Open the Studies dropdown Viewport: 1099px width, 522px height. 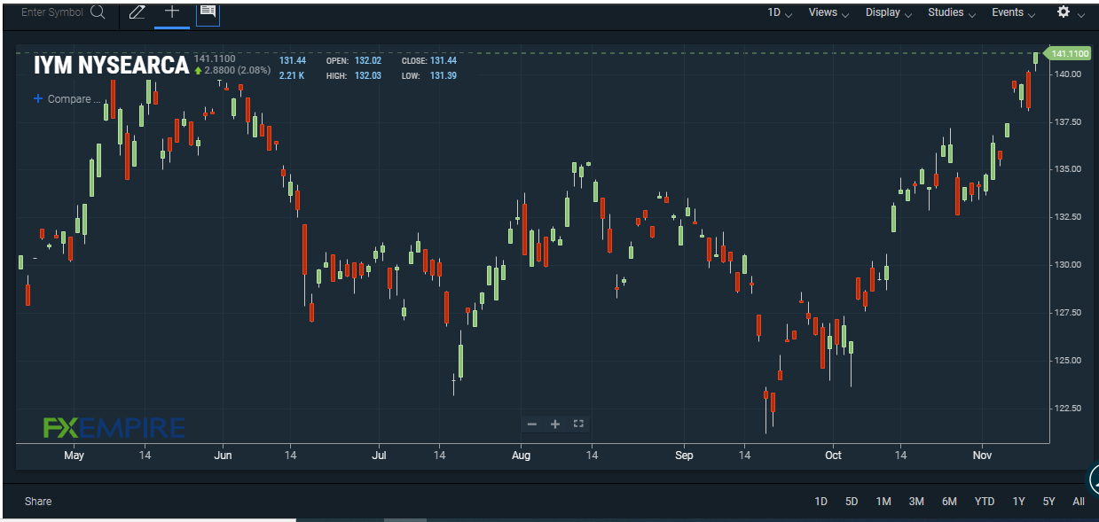(x=945, y=12)
